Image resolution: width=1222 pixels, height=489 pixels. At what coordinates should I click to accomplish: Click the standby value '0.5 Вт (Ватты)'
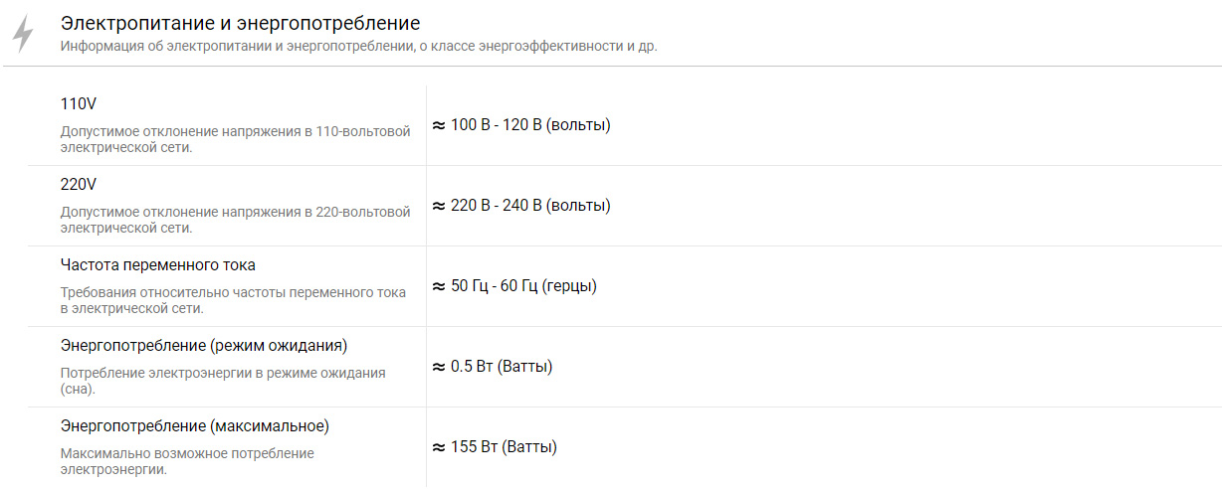pos(502,367)
